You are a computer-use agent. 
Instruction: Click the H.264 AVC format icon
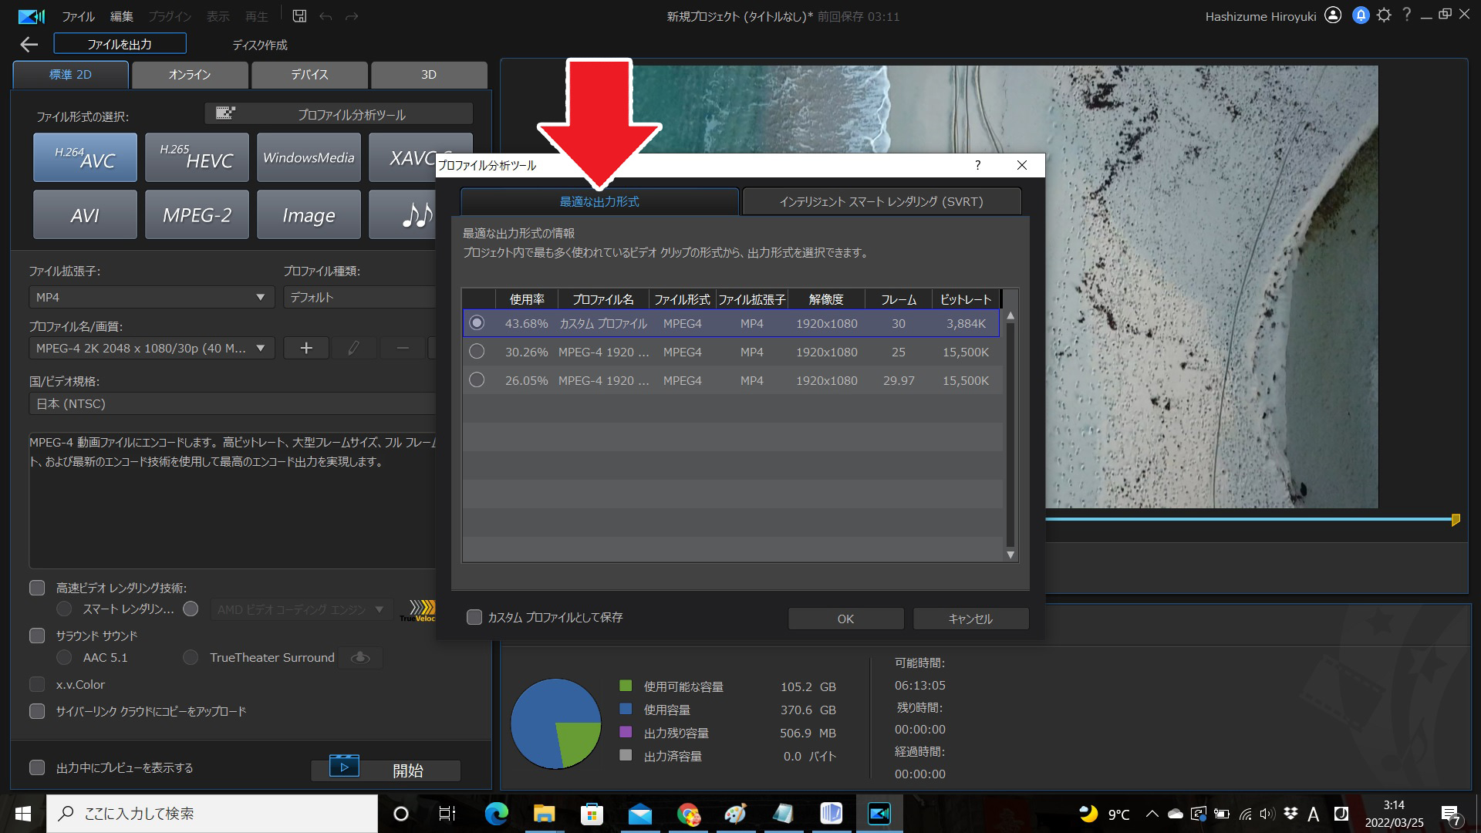click(84, 159)
